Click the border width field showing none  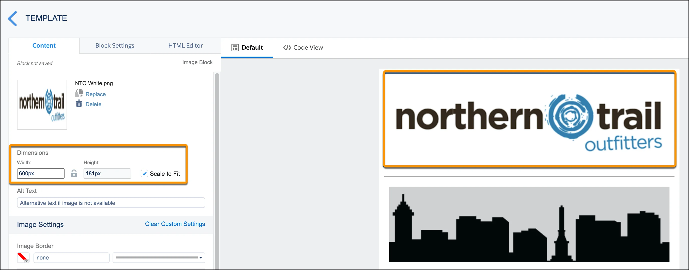click(x=71, y=258)
